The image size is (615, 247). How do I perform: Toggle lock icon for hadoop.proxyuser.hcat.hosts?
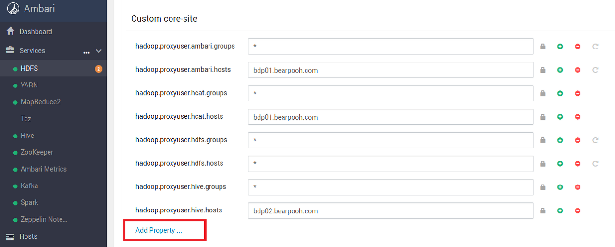pos(542,117)
